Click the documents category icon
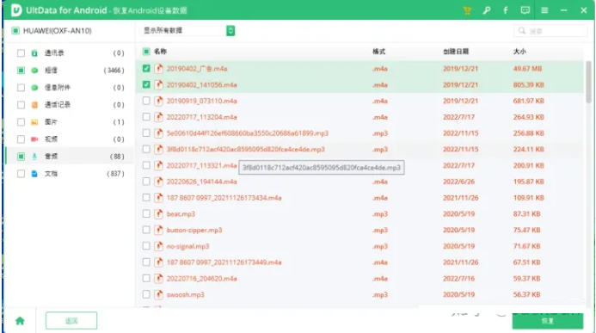 click(x=34, y=174)
